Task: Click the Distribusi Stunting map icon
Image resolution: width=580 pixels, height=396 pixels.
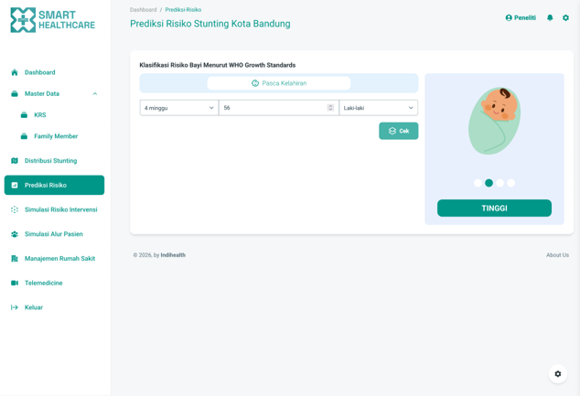Action: pyautogui.click(x=15, y=161)
